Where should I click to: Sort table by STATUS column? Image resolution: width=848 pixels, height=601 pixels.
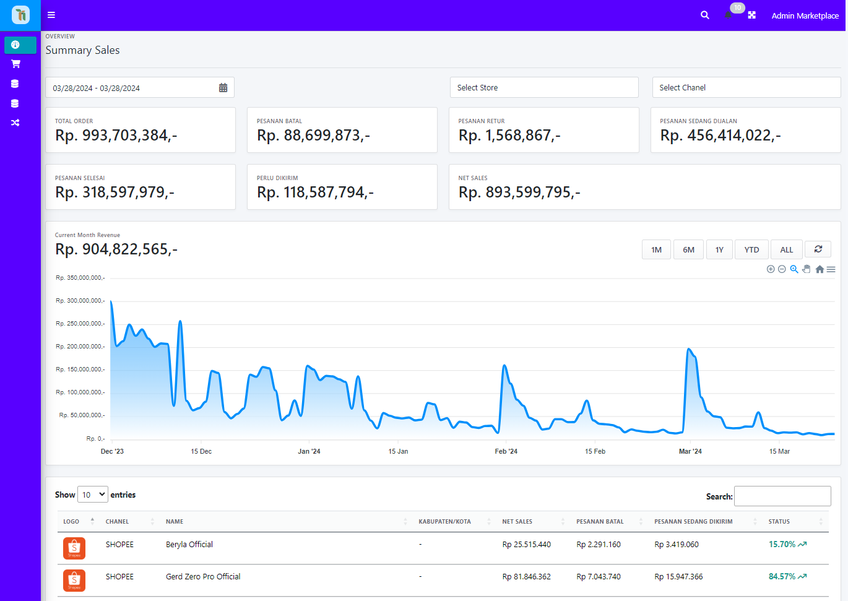click(796, 521)
